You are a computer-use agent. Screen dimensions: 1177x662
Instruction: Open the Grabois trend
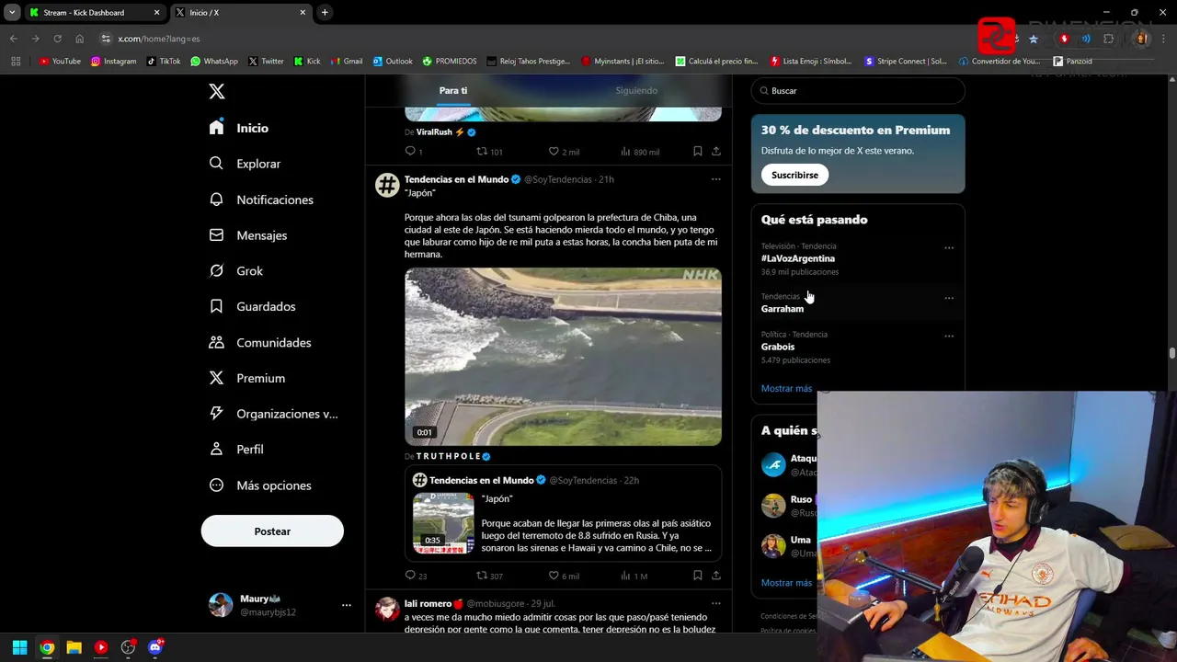click(x=778, y=347)
